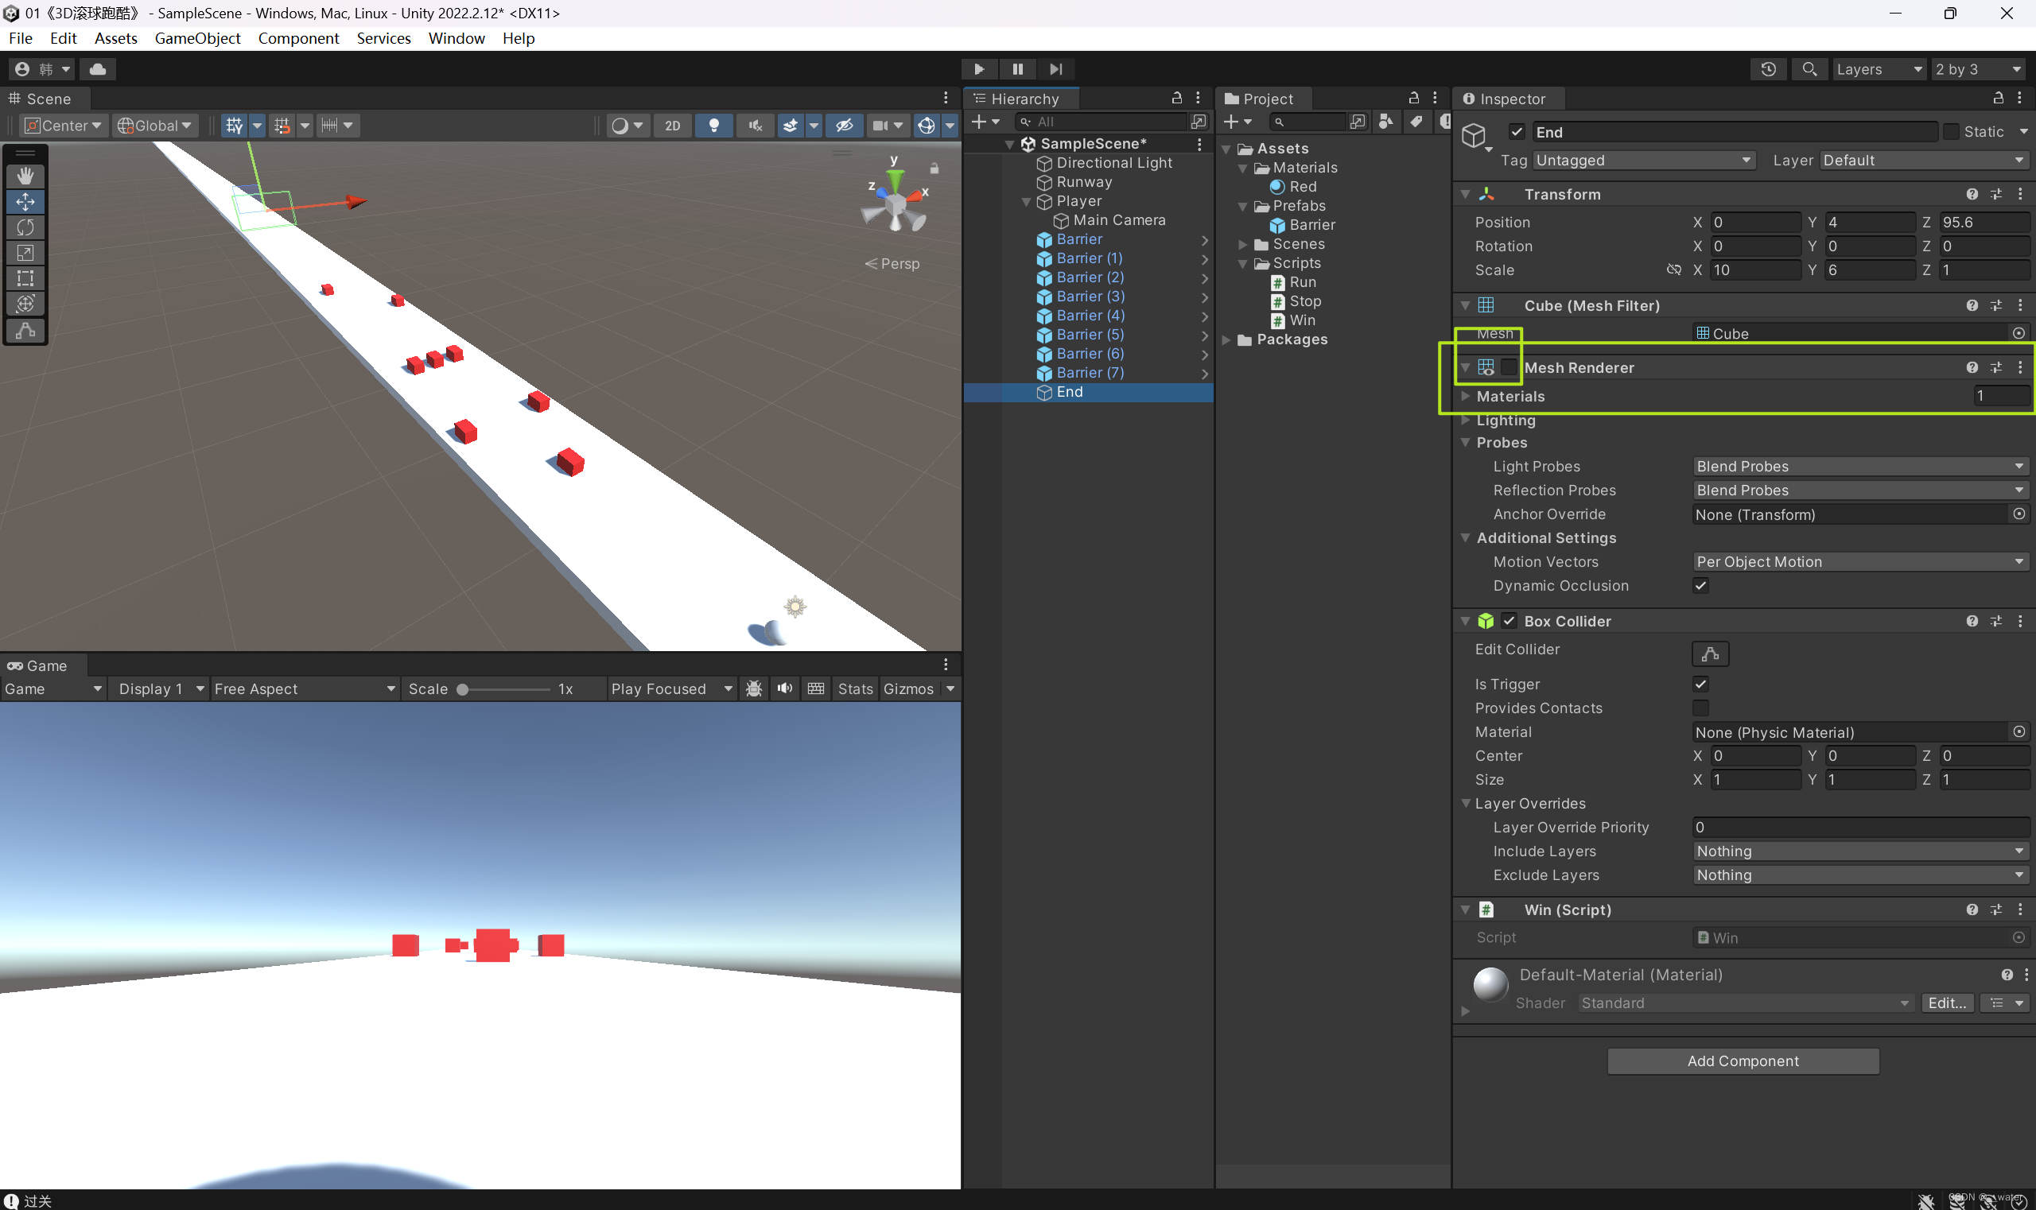
Task: Click the Pause button
Action: [1017, 69]
